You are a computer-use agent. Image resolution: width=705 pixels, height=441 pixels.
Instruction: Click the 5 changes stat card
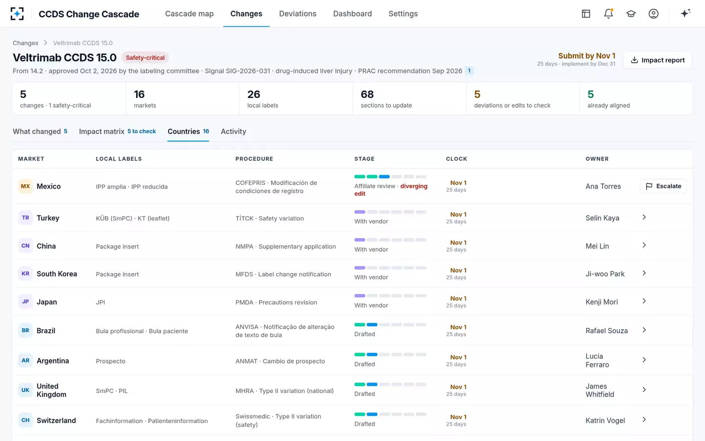coord(69,98)
